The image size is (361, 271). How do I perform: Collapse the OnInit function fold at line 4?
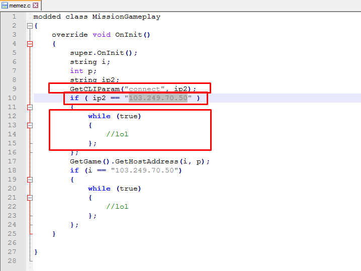click(30, 44)
